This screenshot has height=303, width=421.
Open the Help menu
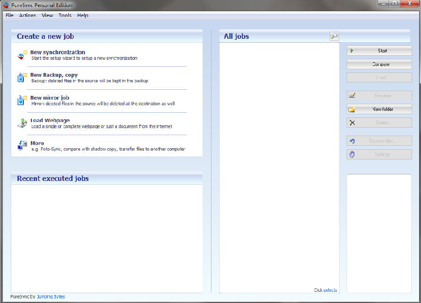(83, 15)
